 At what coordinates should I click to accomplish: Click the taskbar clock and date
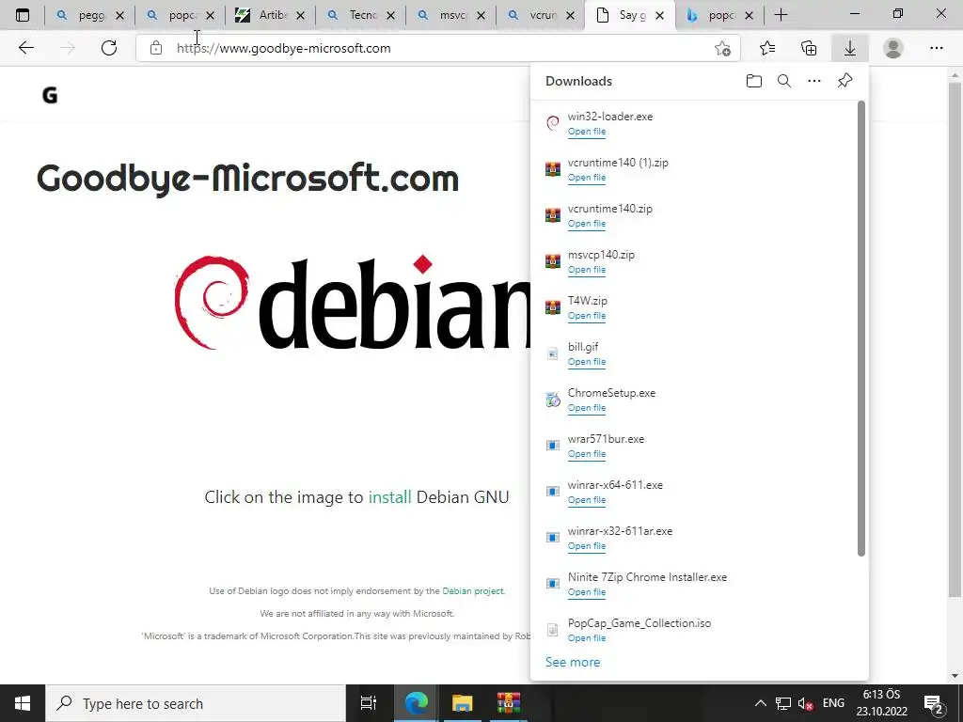[x=882, y=703]
